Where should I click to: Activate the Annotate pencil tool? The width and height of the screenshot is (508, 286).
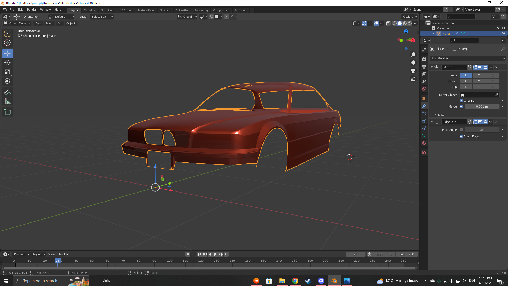point(7,92)
